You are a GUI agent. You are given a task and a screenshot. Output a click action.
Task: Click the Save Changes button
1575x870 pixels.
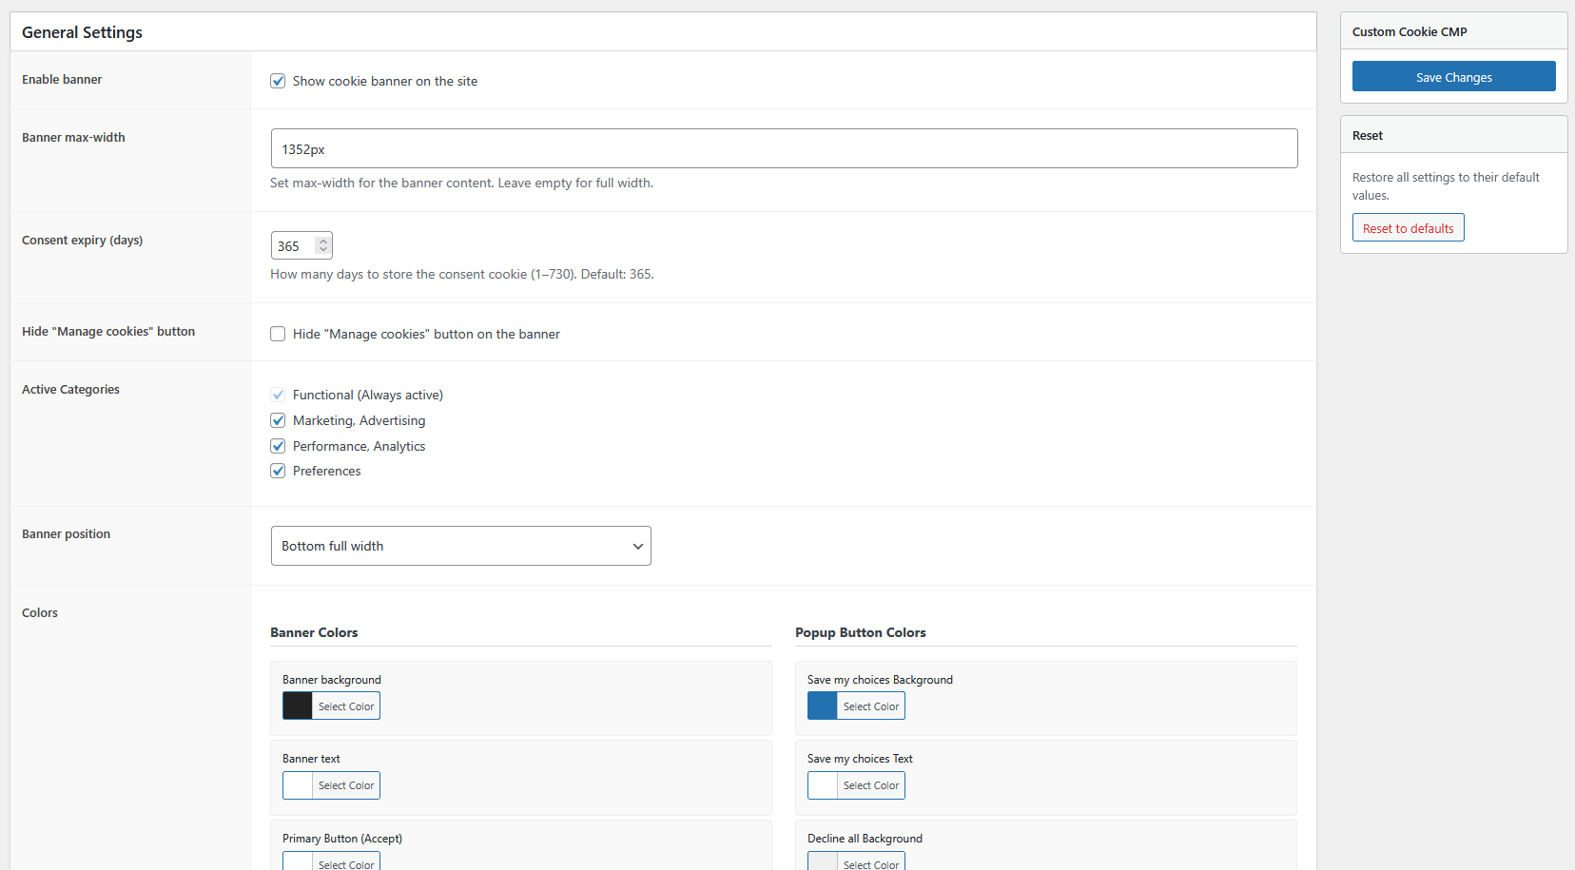click(1453, 76)
